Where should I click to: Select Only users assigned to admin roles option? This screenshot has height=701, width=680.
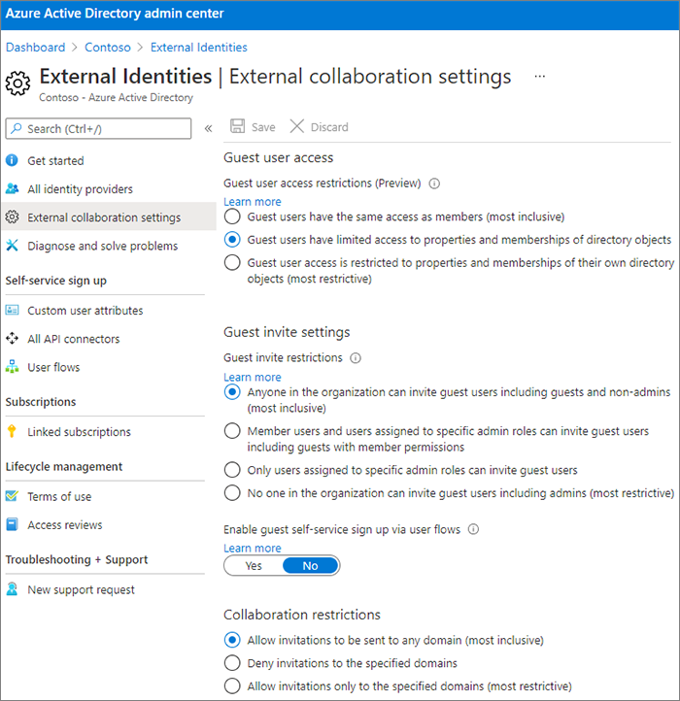point(232,470)
